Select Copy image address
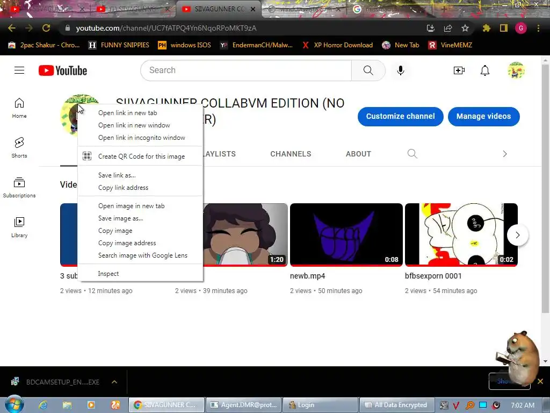This screenshot has height=413, width=550. pyautogui.click(x=140, y=243)
